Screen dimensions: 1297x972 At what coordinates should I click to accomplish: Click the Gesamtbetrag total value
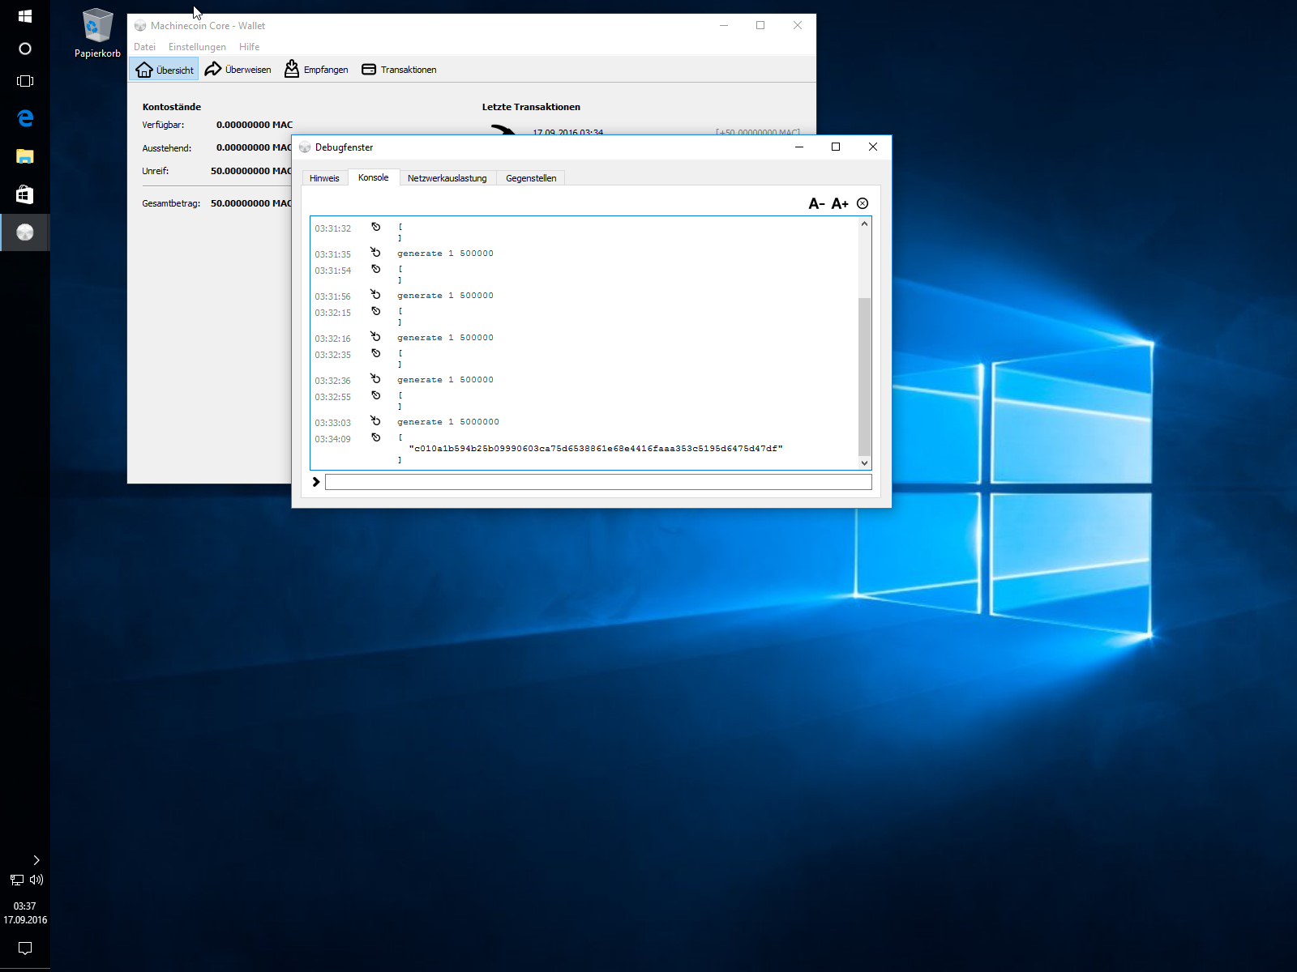click(x=250, y=203)
